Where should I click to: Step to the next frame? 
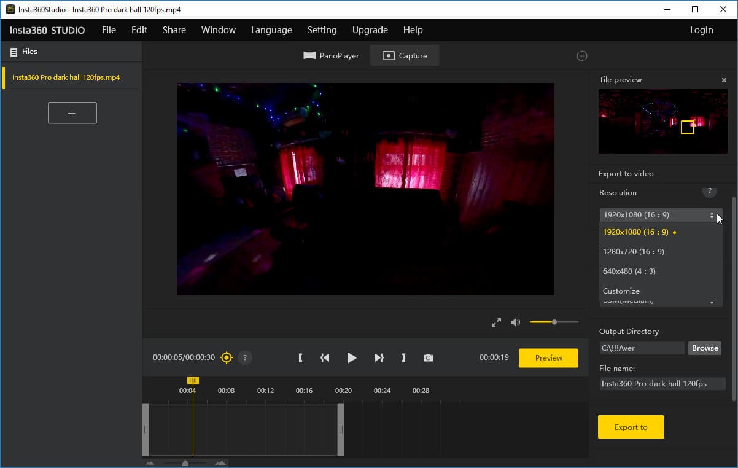click(379, 357)
